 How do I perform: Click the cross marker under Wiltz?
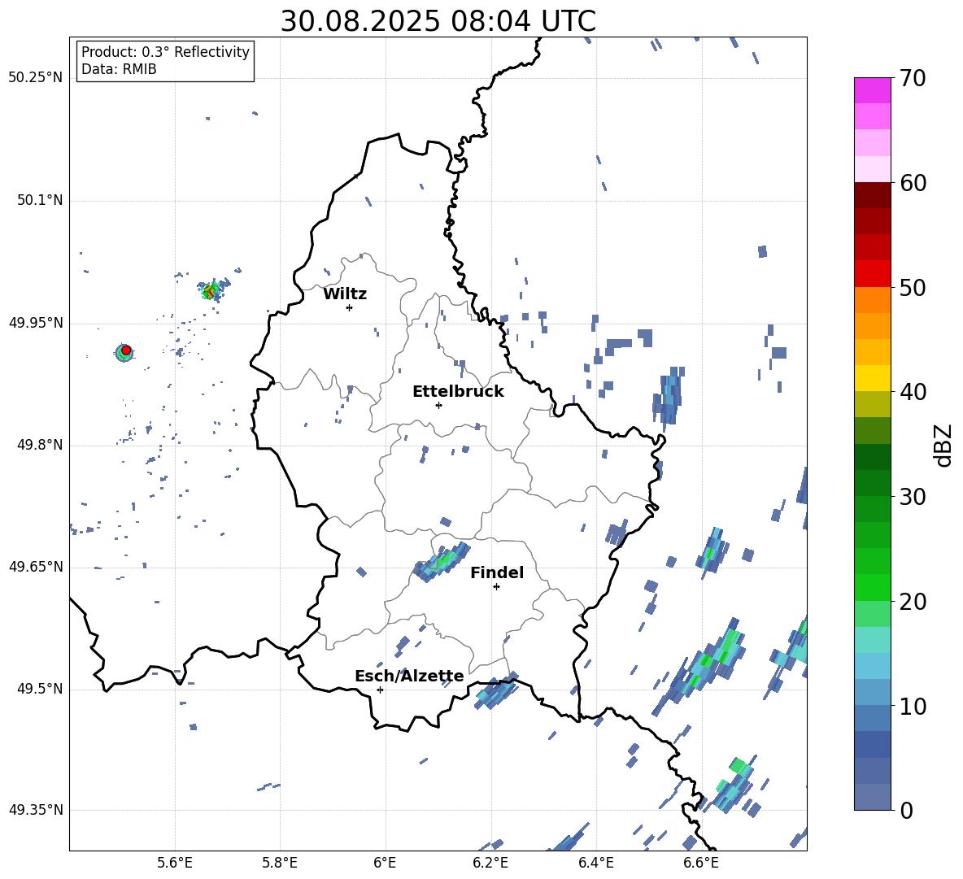(x=350, y=307)
